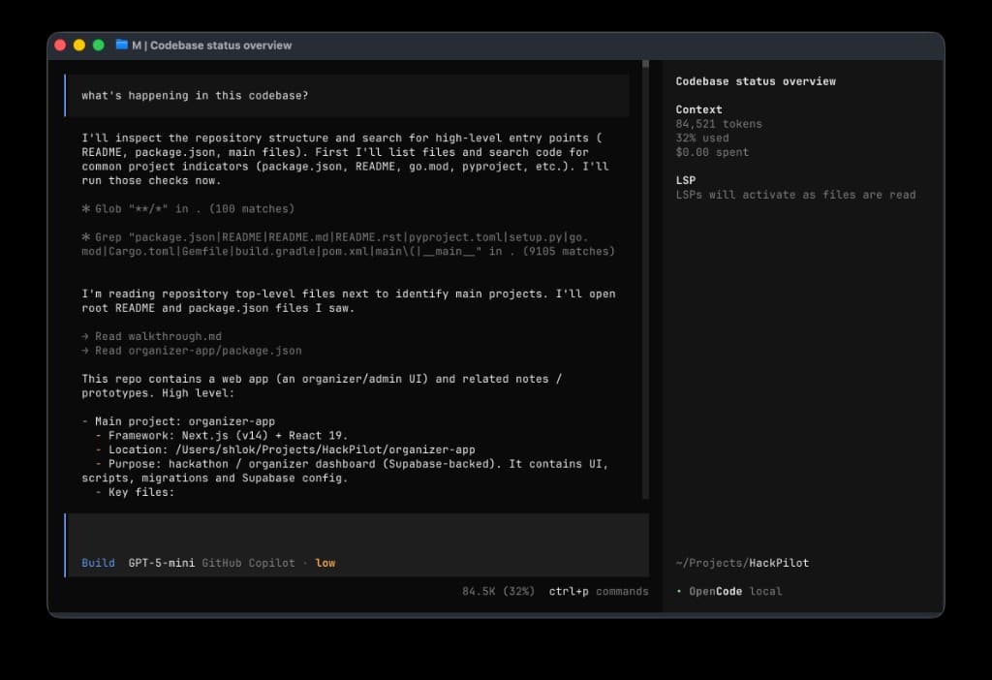
Task: Click the LSP heading in sidebar
Action: pos(686,180)
